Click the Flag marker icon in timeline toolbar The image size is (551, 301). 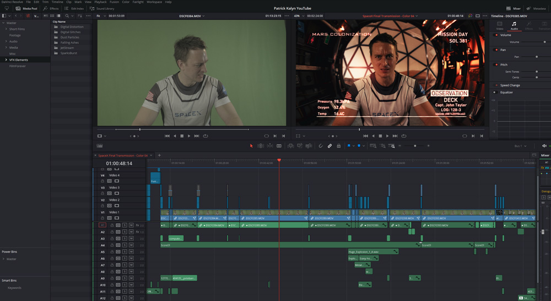(x=349, y=146)
